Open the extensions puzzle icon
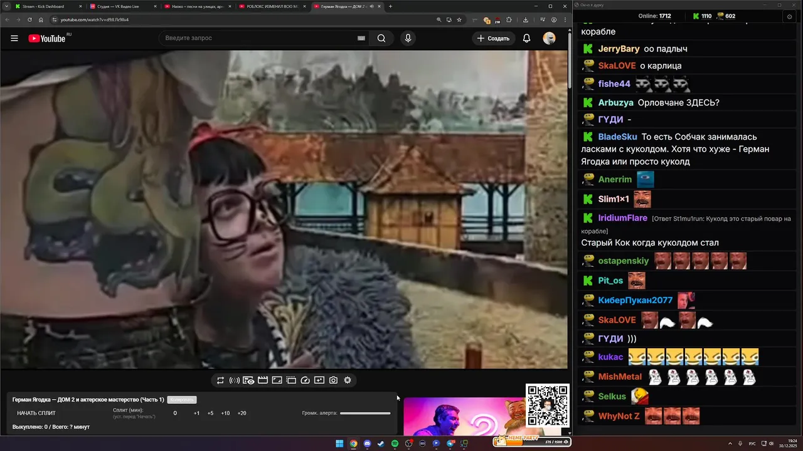 point(509,19)
